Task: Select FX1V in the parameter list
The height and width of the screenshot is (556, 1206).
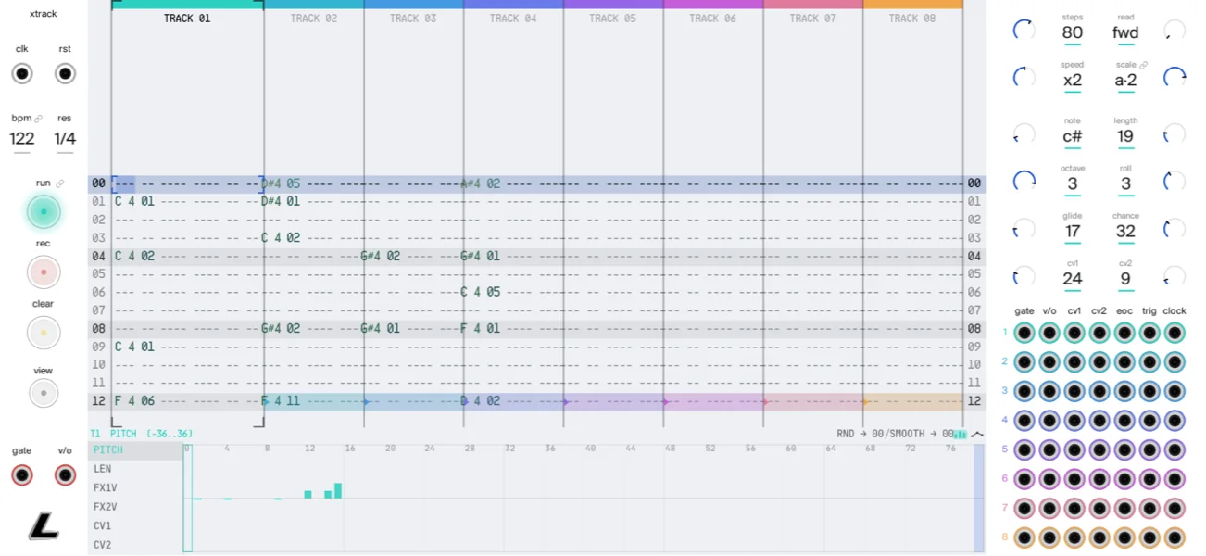Action: click(x=135, y=487)
